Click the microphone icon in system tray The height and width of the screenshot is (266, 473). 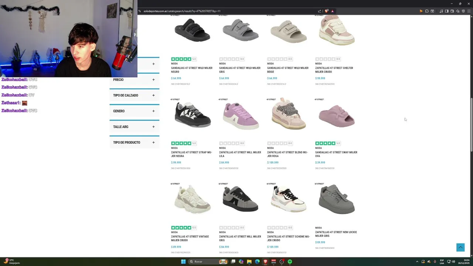[x=435, y=262]
